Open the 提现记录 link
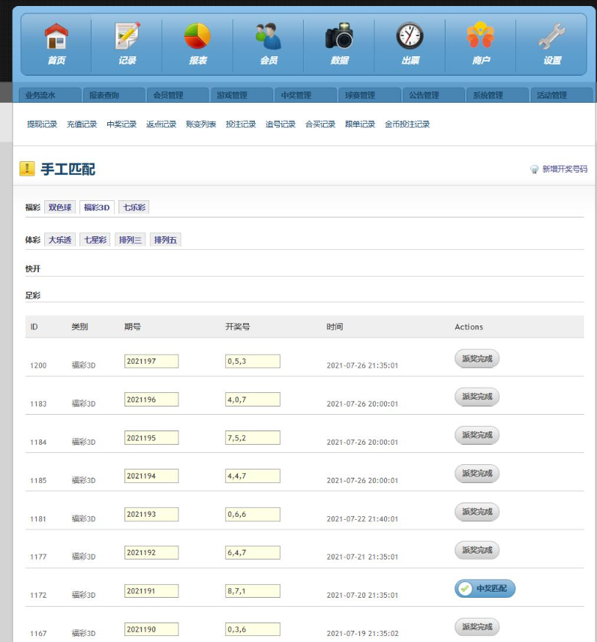 42,124
